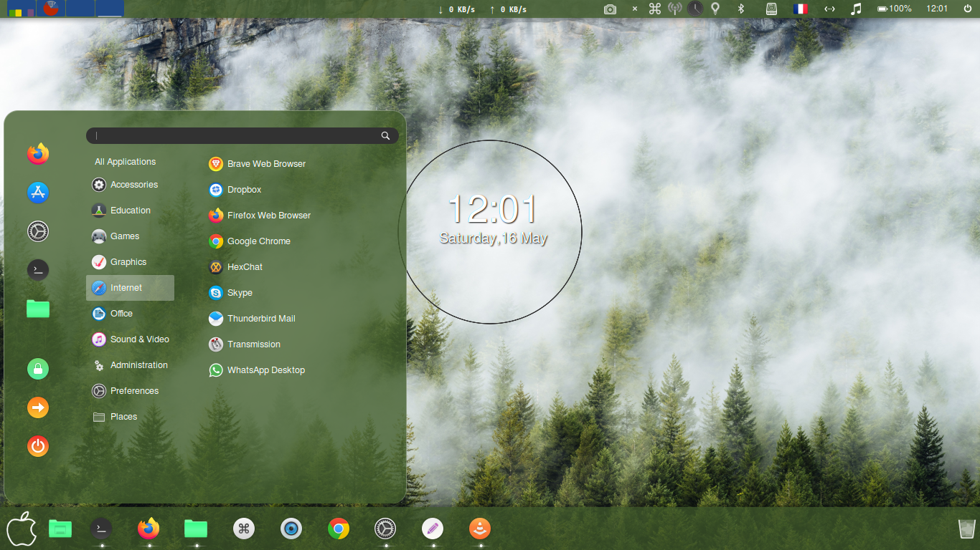The height and width of the screenshot is (550, 980).
Task: Open removable drives applet in top panel
Action: coord(771,9)
